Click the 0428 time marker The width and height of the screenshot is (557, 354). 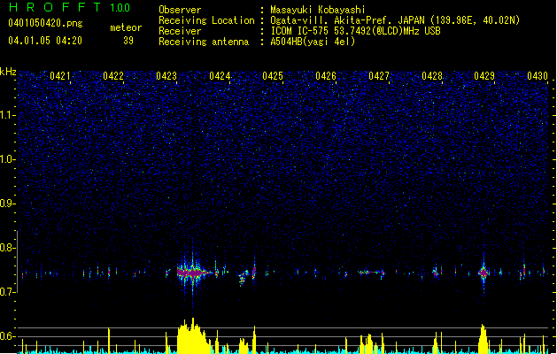tap(432, 76)
